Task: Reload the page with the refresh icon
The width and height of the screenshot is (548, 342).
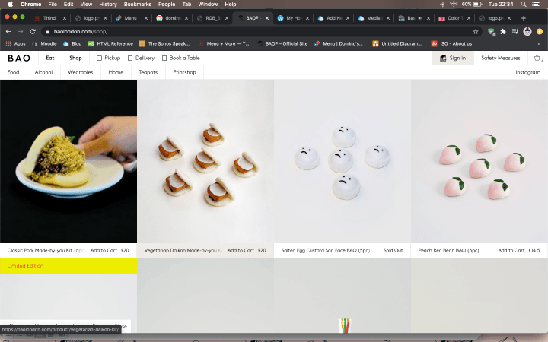Action: click(x=33, y=31)
